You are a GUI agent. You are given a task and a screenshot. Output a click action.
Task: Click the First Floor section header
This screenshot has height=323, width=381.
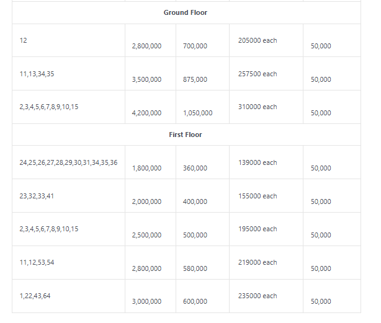[x=186, y=135]
